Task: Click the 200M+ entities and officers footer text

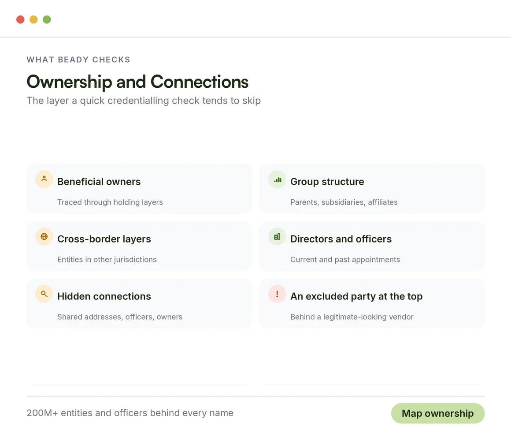Action: (130, 413)
